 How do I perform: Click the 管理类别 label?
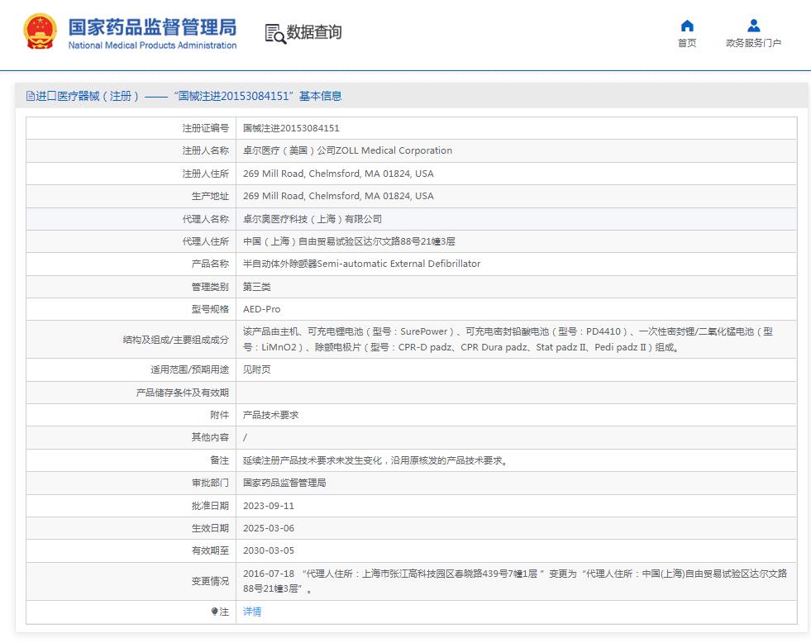(x=210, y=287)
